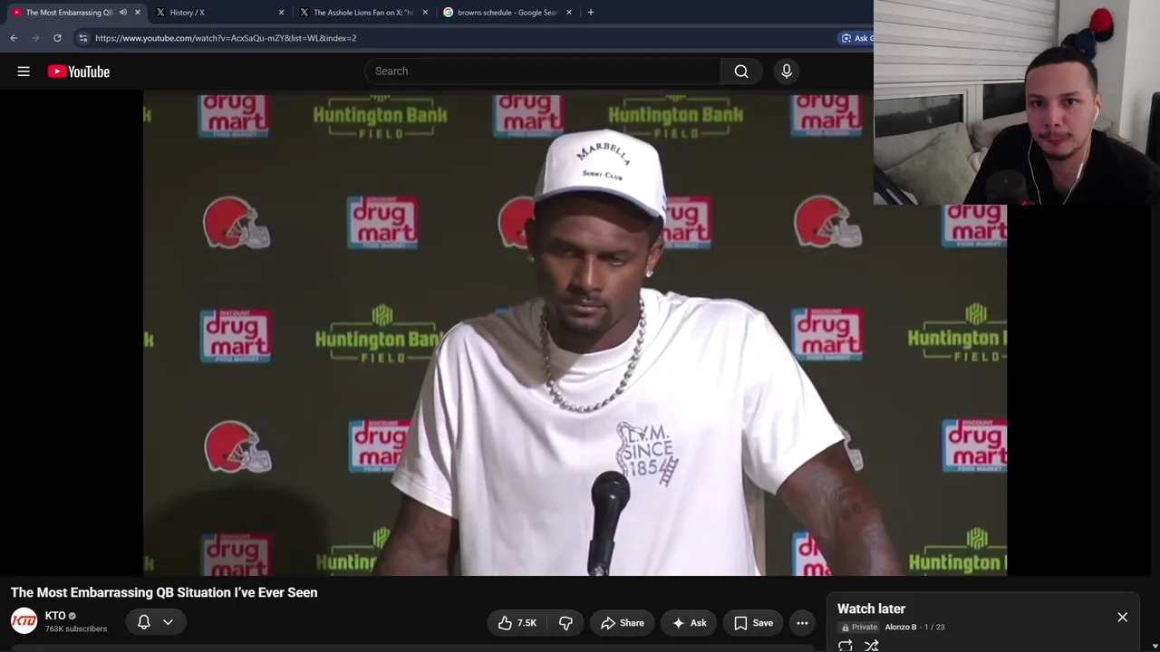Shuffle the Watch later playlist
The height and width of the screenshot is (652, 1160).
[x=872, y=646]
